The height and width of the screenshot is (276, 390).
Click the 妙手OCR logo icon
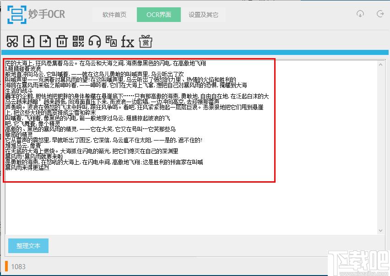coord(16,15)
